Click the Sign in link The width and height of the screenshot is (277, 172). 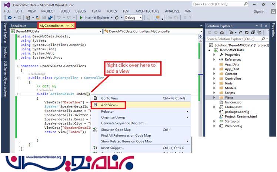pos(259,11)
